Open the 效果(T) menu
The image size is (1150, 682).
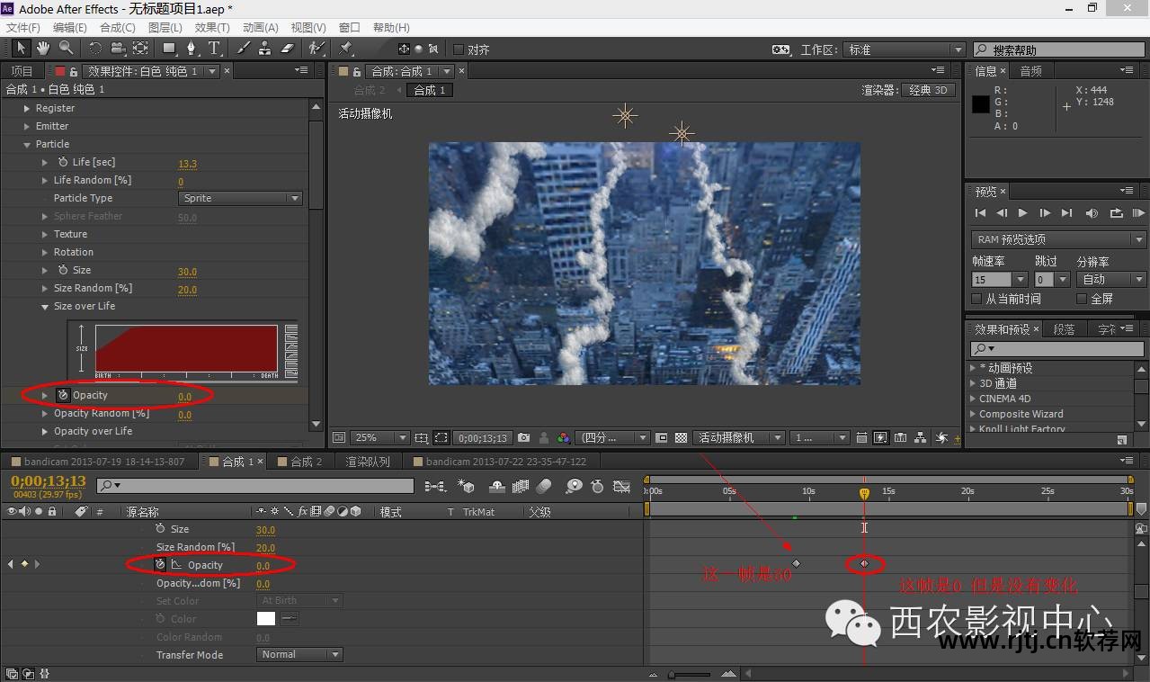[212, 28]
